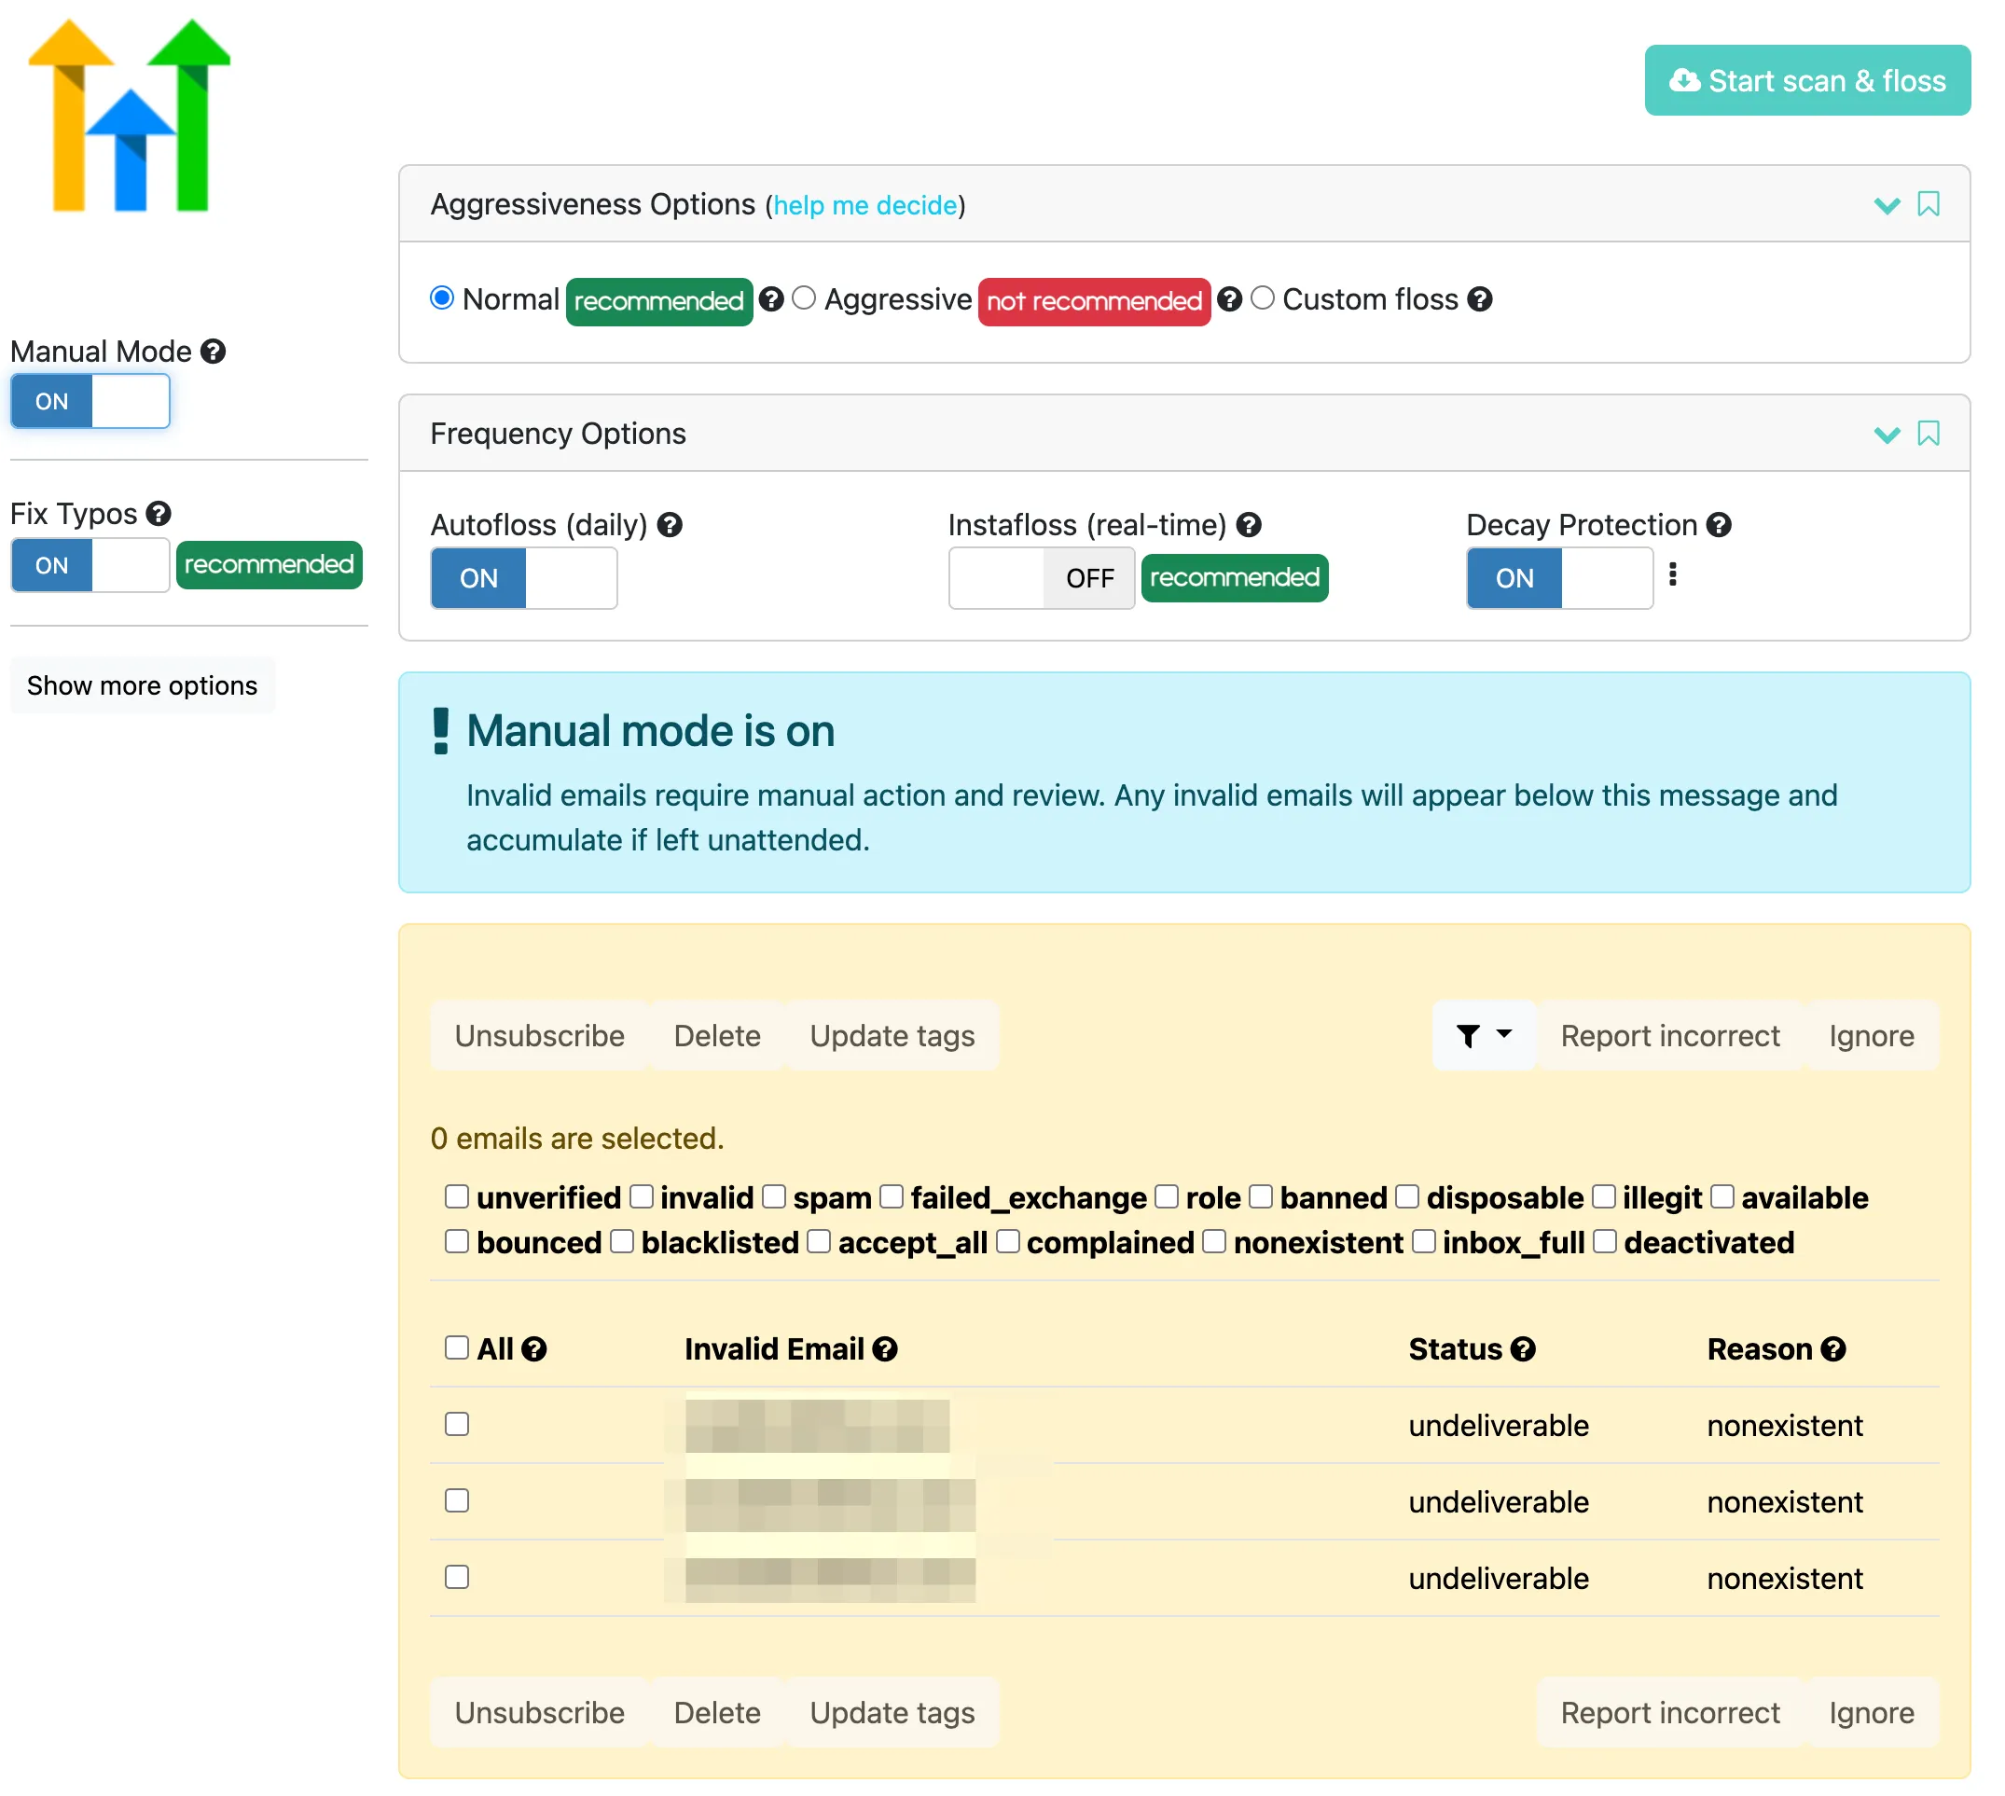Click help icon for Autofloss (daily)

click(x=670, y=525)
